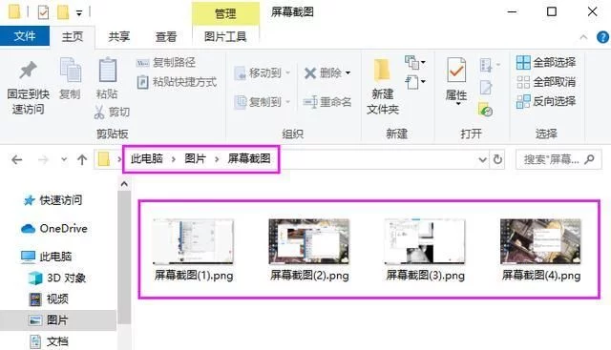Open the blue Help question icon
Image resolution: width=611 pixels, height=350 pixels.
(602, 37)
